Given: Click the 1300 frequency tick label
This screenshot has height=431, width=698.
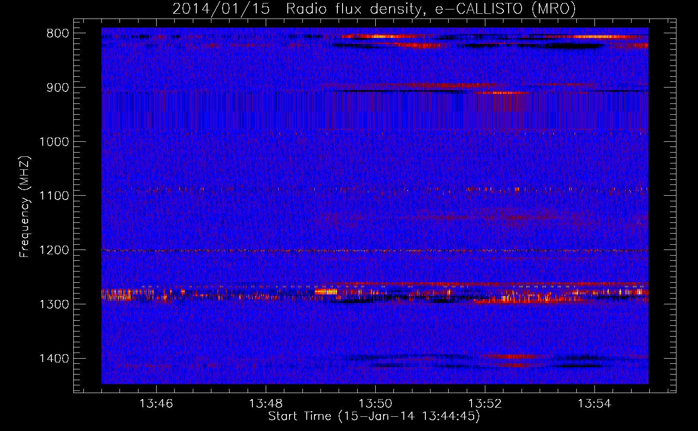Looking at the screenshot, I should 54,305.
